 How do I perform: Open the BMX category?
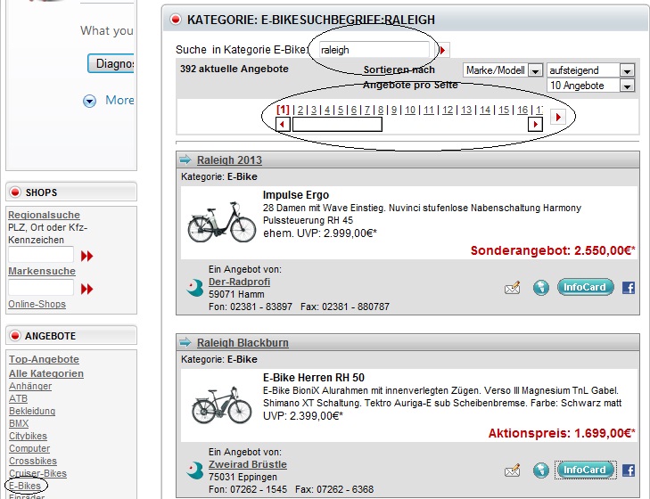[19, 423]
